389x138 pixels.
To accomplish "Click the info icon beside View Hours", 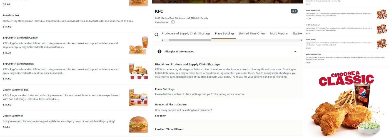I will [173, 22].
